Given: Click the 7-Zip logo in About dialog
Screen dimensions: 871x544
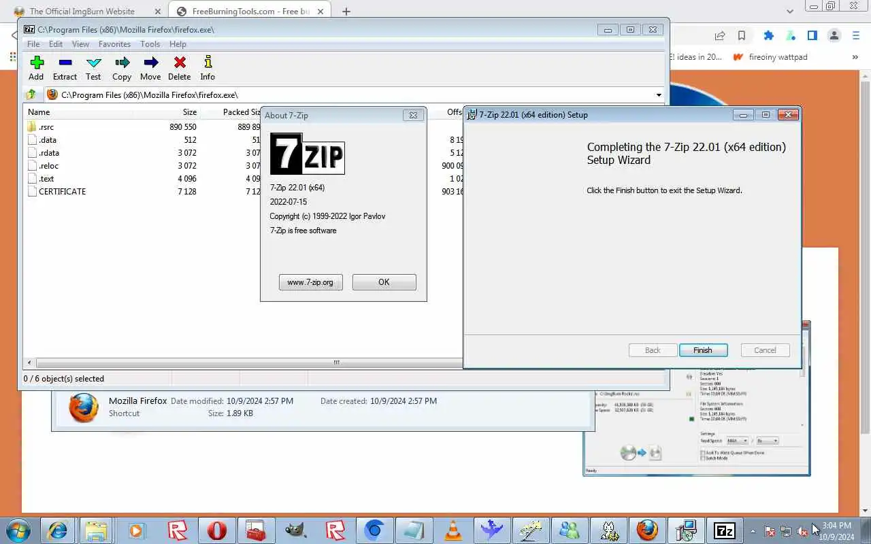Looking at the screenshot, I should click(307, 154).
